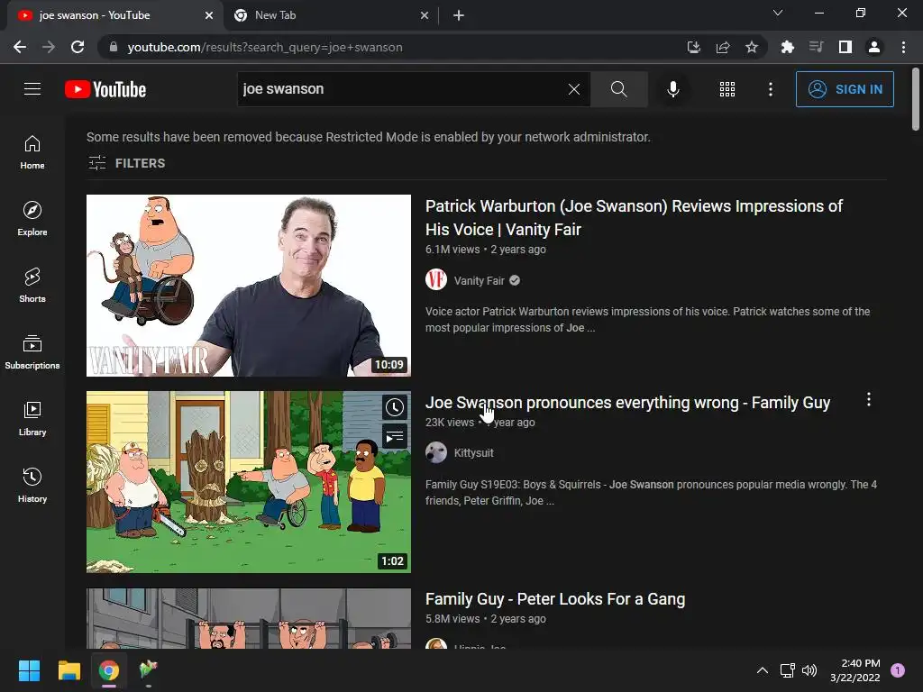Open Joe Swanson pronounces everything wrong title
Viewport: 923px width, 692px height.
click(x=627, y=403)
